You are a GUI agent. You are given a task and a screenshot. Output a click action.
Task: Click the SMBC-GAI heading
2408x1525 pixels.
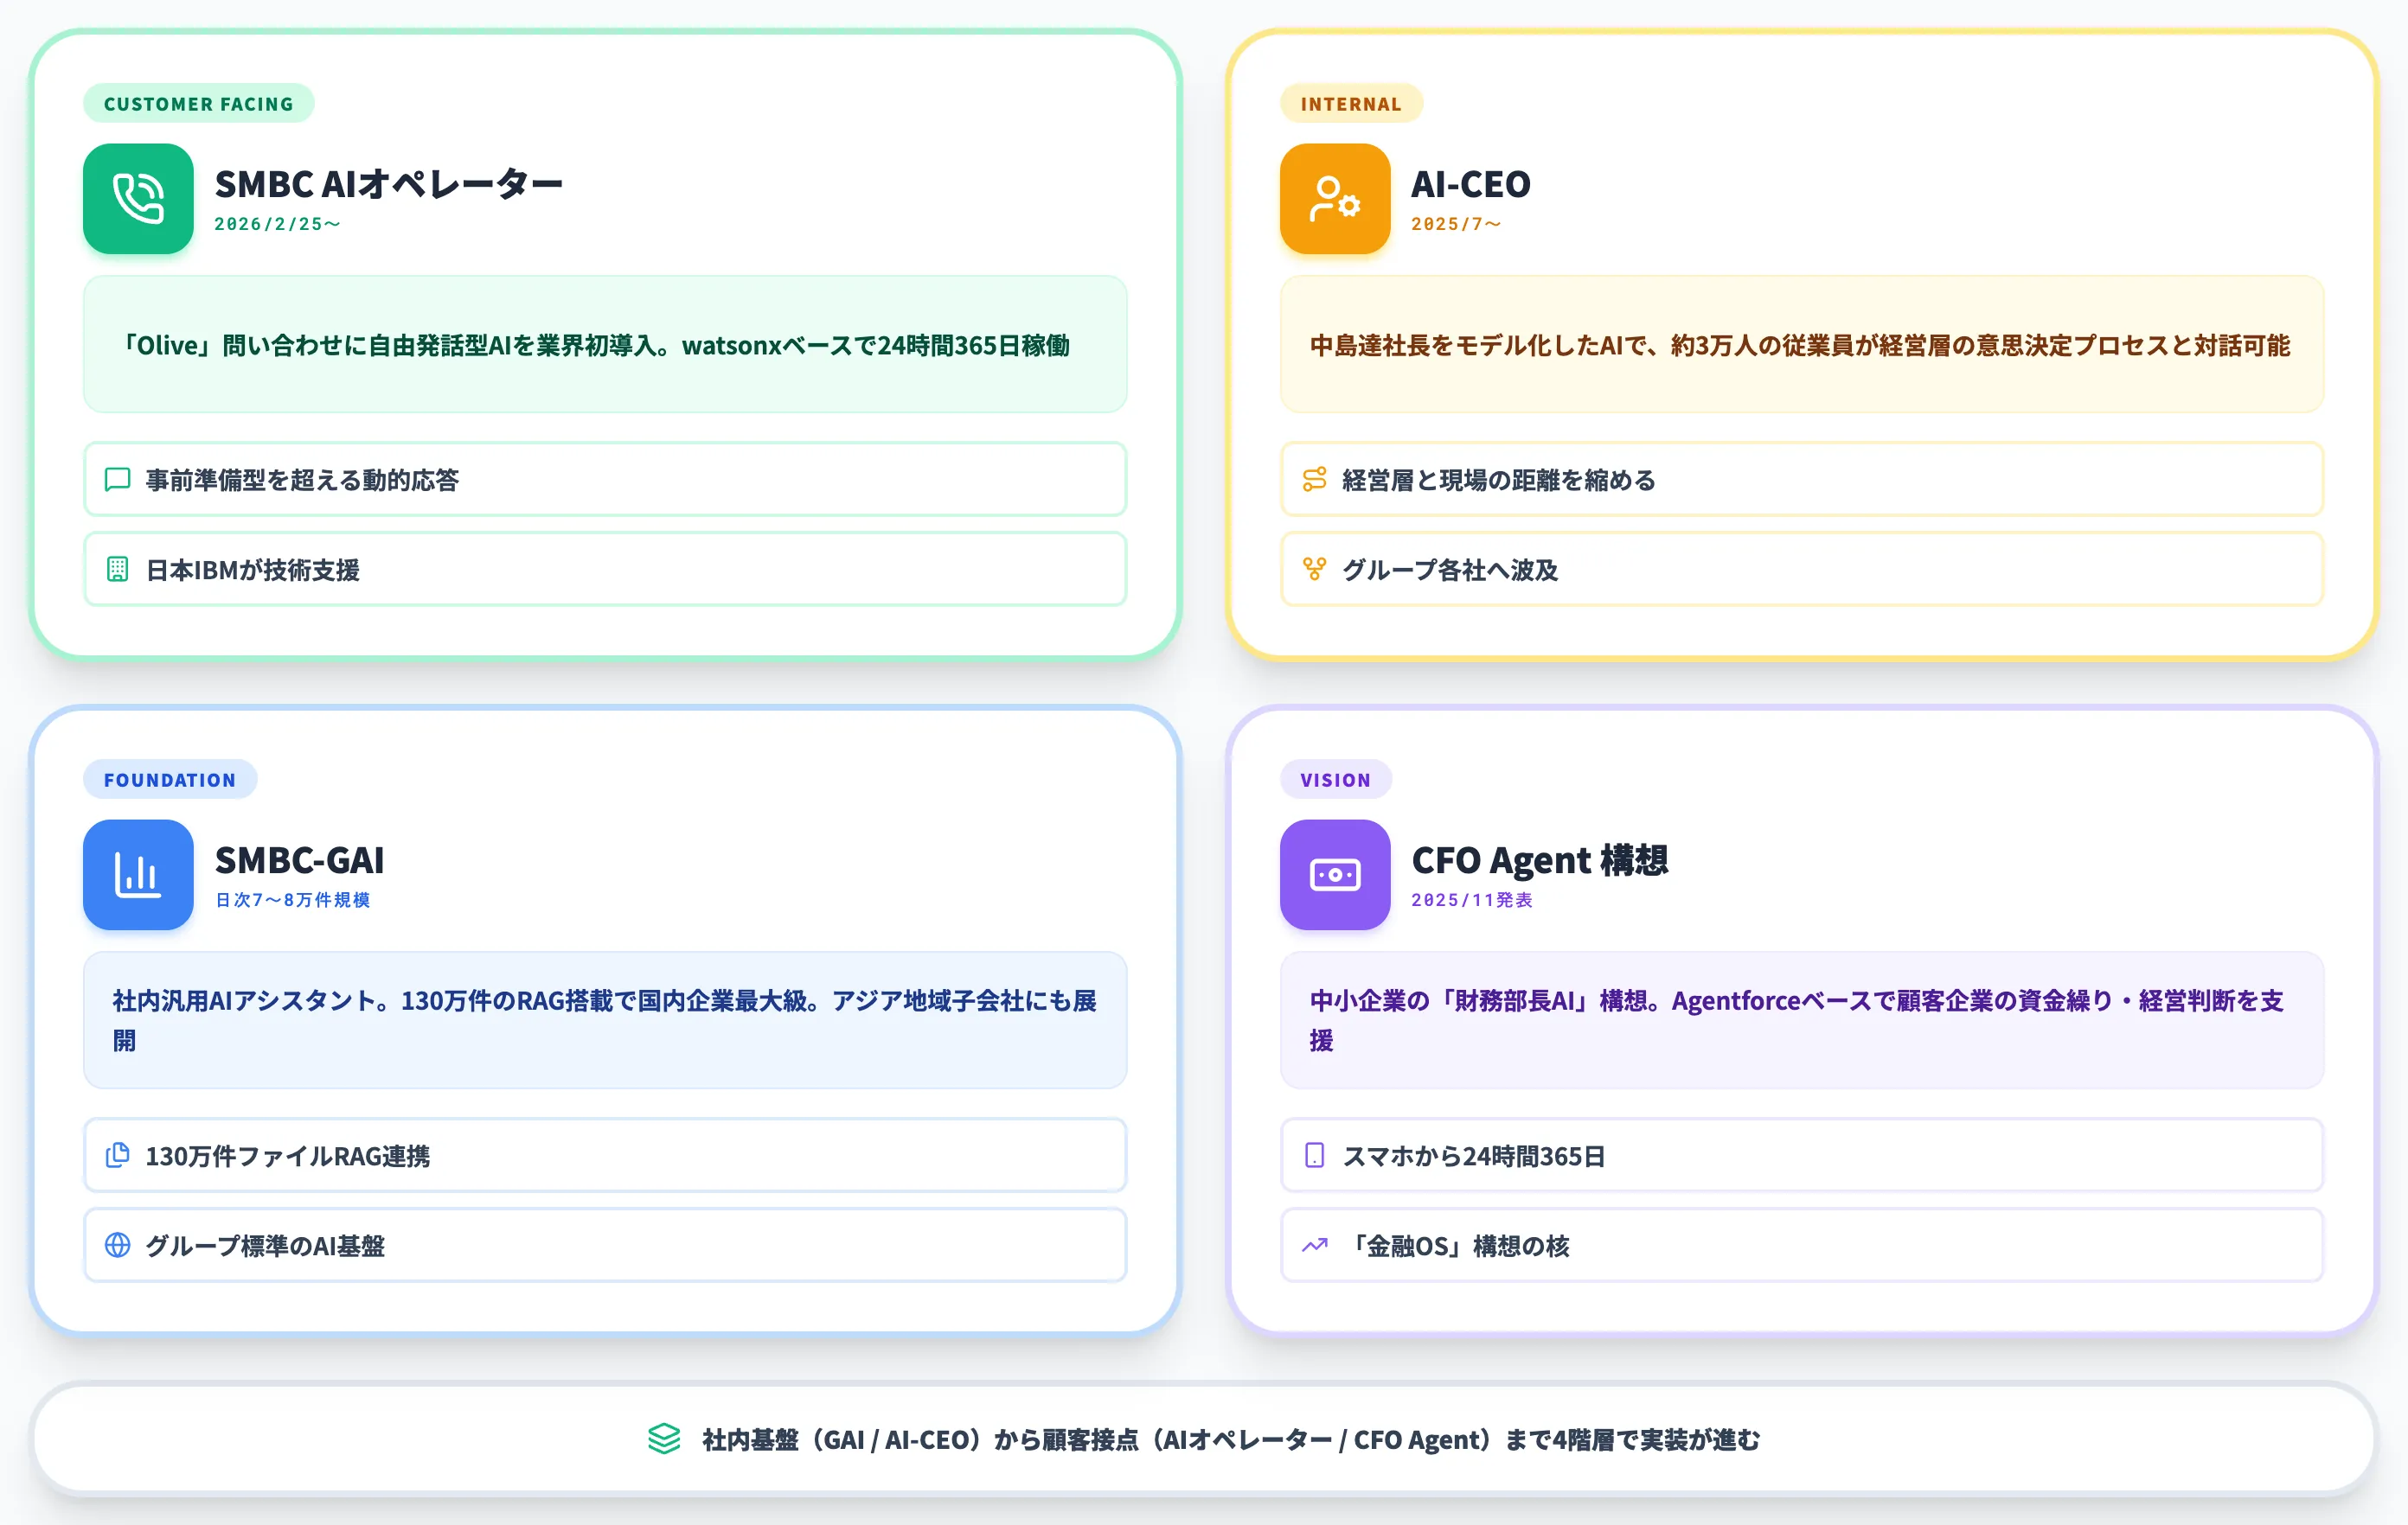(300, 859)
